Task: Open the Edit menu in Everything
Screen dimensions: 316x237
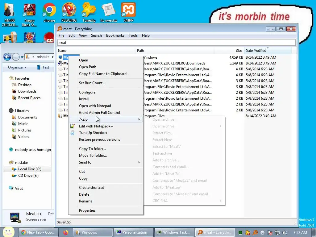Action: 71,35
